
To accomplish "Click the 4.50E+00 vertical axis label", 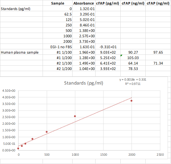I will click(9, 91).
